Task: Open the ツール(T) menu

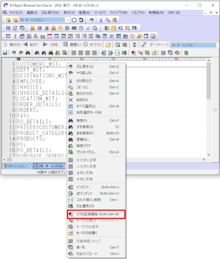Action: (100, 13)
